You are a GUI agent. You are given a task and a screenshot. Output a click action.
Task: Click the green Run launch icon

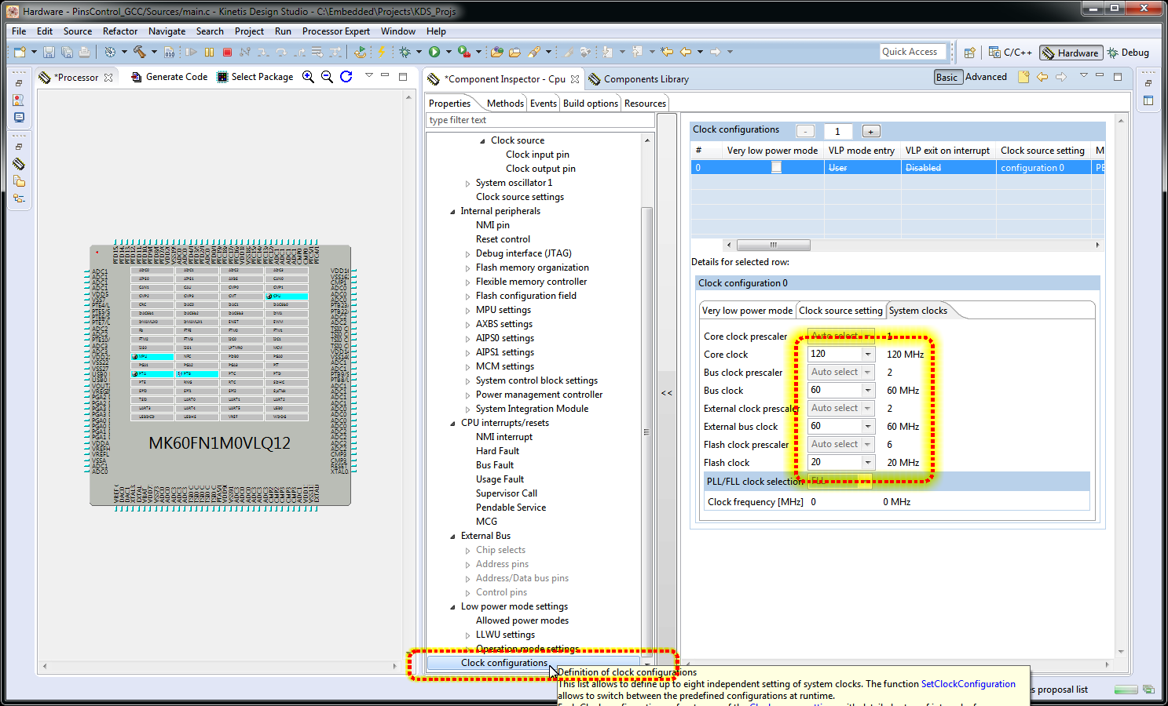pyautogui.click(x=434, y=52)
